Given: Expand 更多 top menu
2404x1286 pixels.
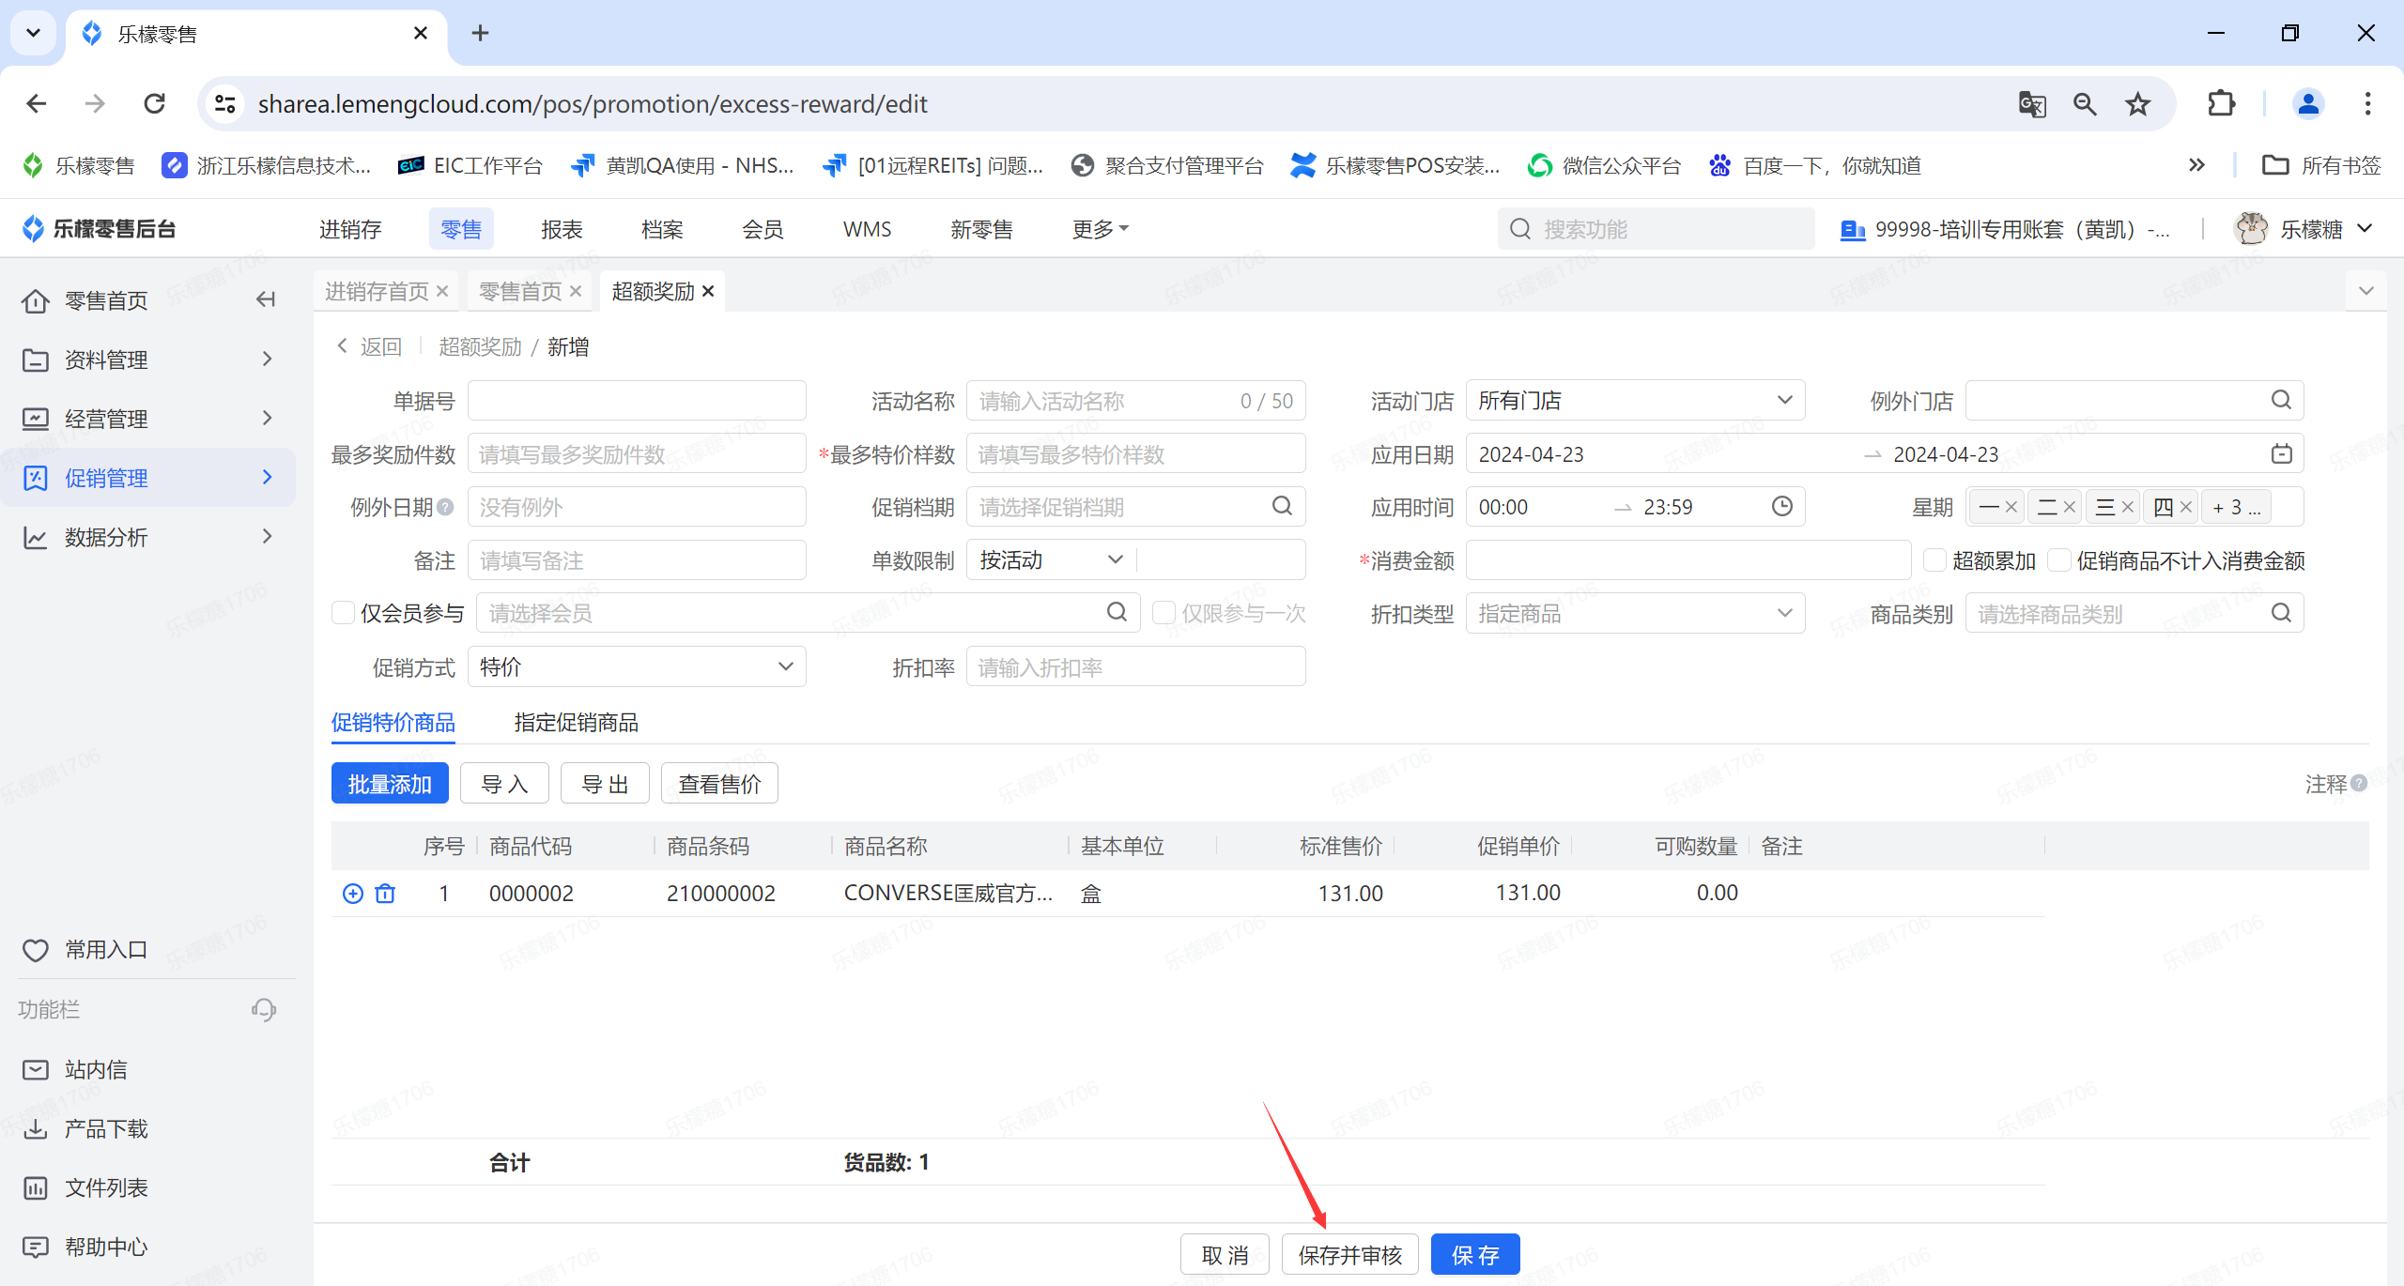Looking at the screenshot, I should (1100, 230).
